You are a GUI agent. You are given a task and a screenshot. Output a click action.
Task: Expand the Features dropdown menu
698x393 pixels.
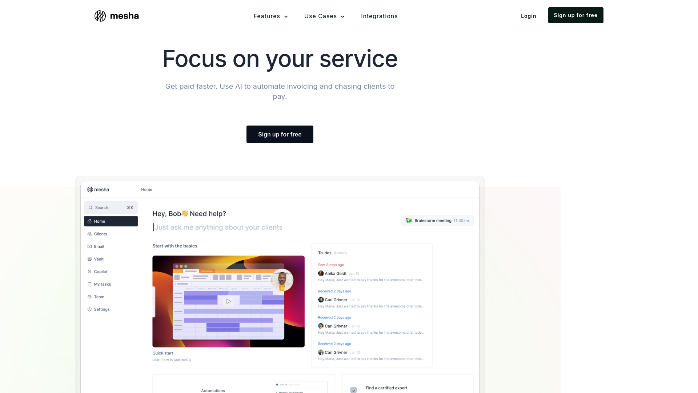[270, 16]
